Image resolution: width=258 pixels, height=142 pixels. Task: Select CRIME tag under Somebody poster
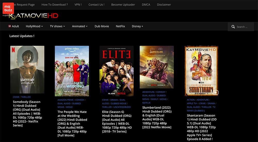(16, 97)
